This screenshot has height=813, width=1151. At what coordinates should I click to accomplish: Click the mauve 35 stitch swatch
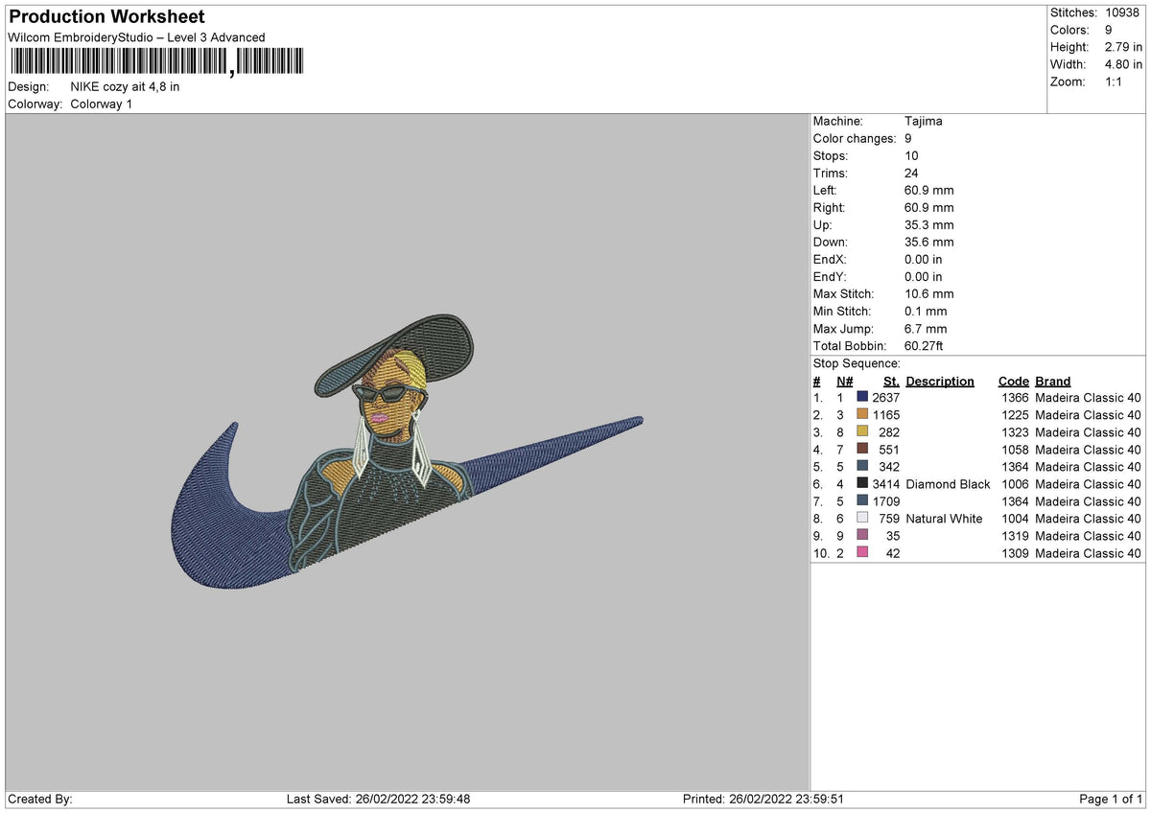click(x=862, y=536)
